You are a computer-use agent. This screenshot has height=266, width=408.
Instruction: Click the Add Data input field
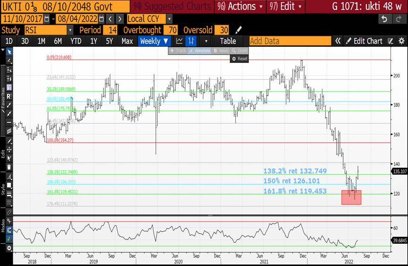pos(290,41)
